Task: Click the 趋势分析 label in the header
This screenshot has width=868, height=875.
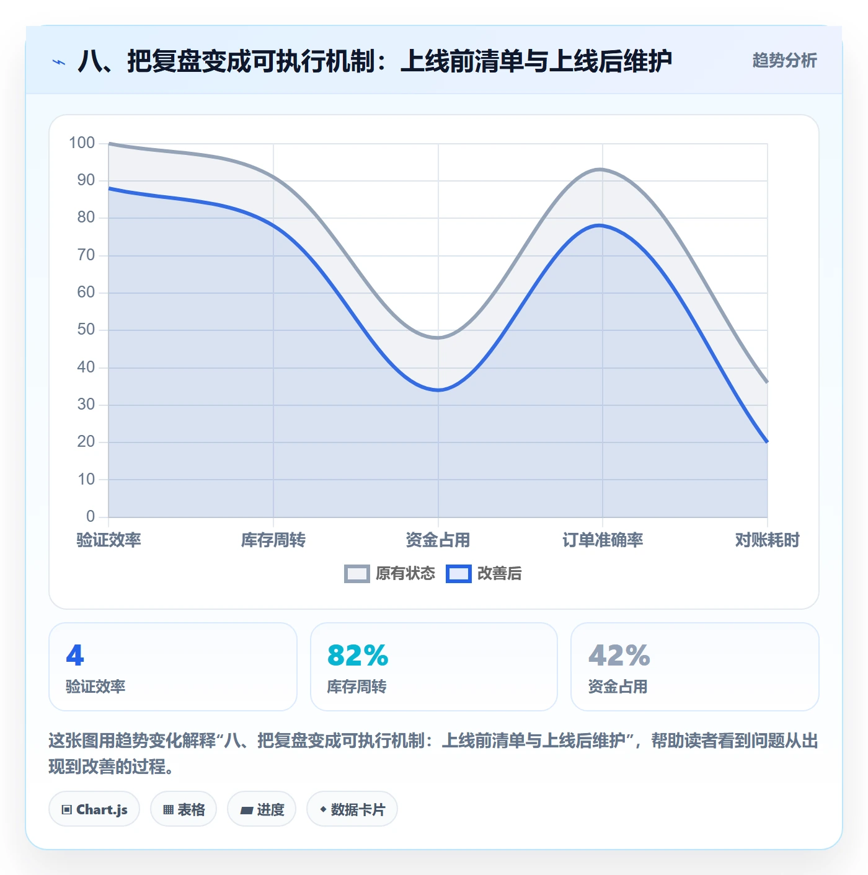Action: point(784,61)
